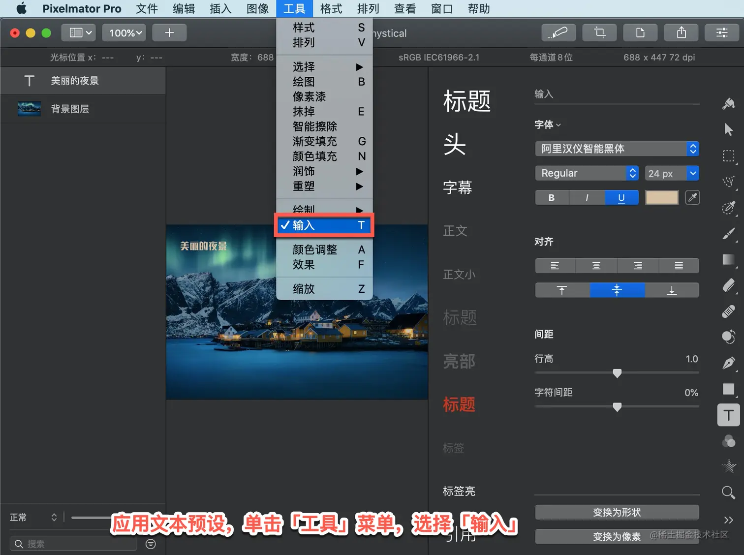Choose 缩放 from the Tools menu
744x555 pixels.
pyautogui.click(x=325, y=289)
